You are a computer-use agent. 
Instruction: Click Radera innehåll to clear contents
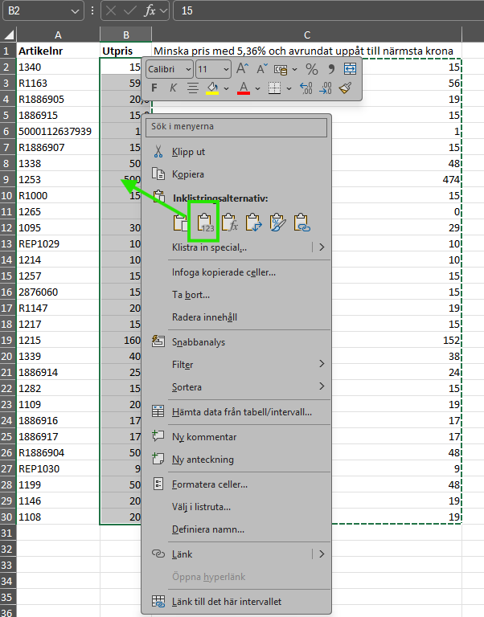204,317
